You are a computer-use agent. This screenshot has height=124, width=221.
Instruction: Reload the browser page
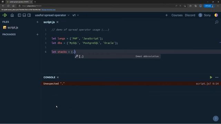tap(8, 6)
